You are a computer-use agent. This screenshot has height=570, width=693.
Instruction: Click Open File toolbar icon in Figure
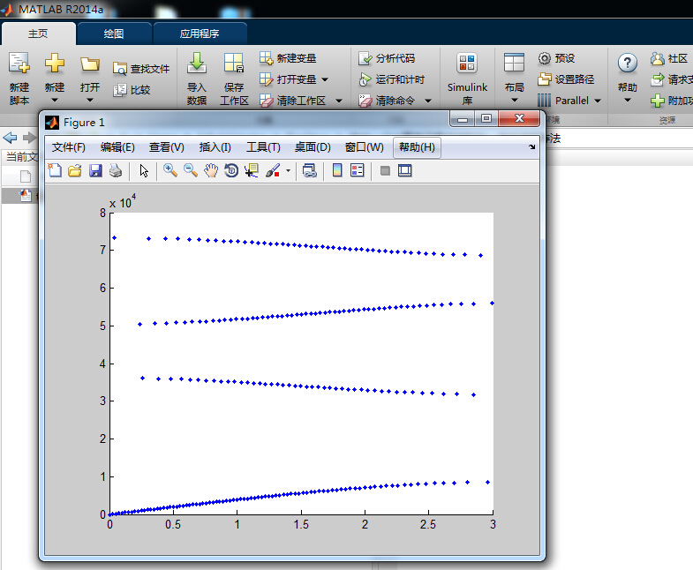click(75, 170)
